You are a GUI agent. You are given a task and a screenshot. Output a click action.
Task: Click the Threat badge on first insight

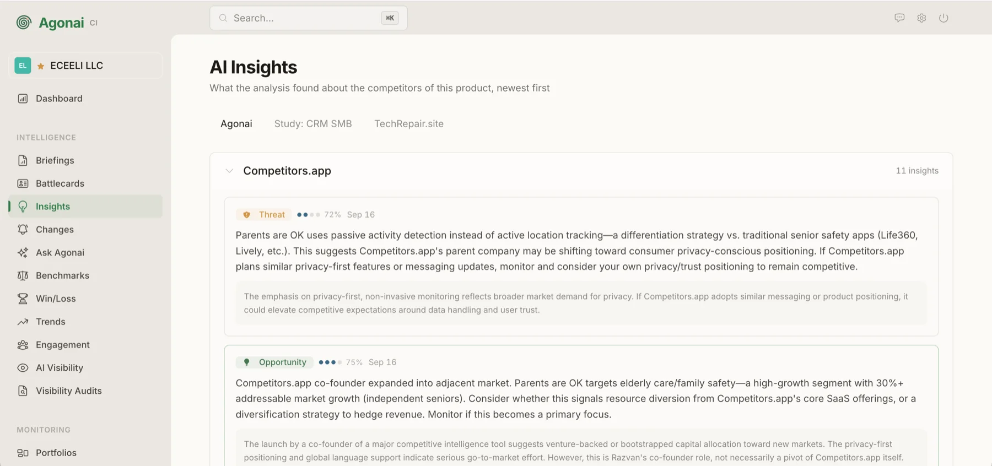(263, 215)
